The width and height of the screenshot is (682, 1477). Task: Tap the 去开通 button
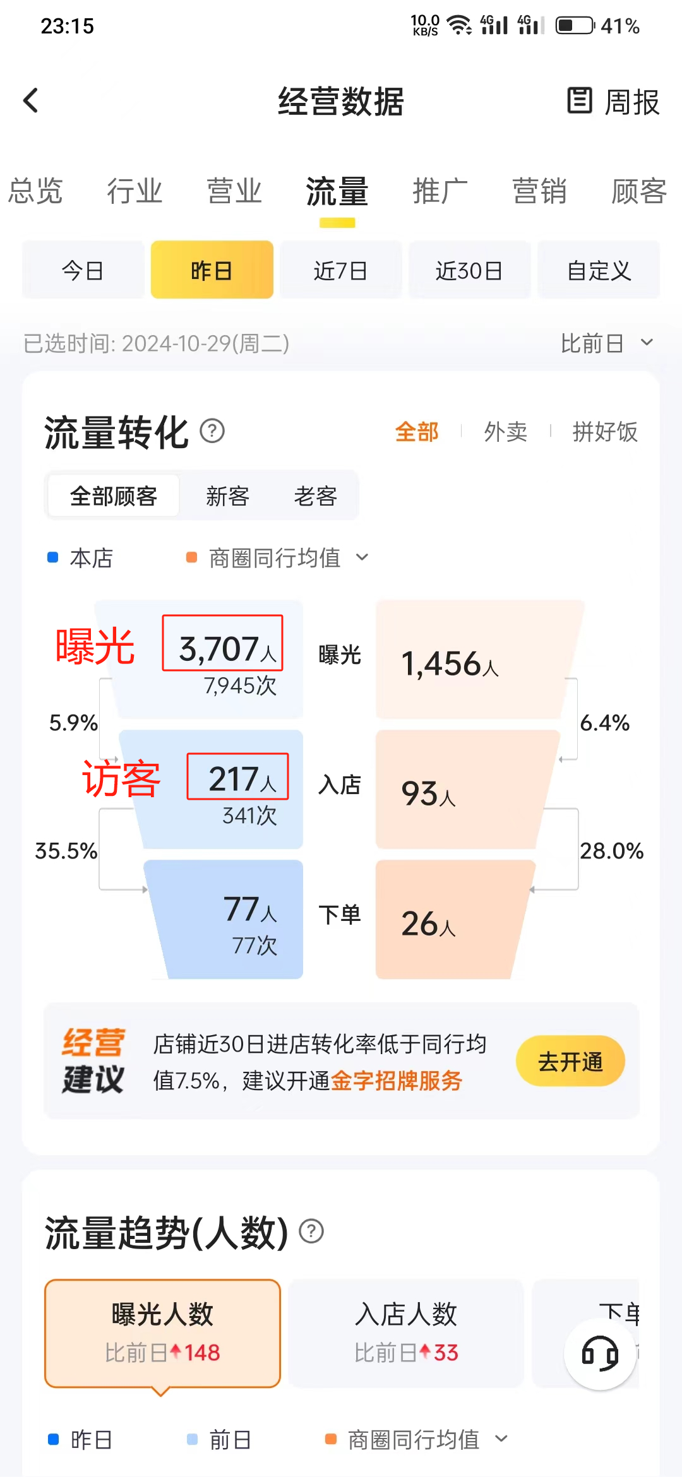570,1061
